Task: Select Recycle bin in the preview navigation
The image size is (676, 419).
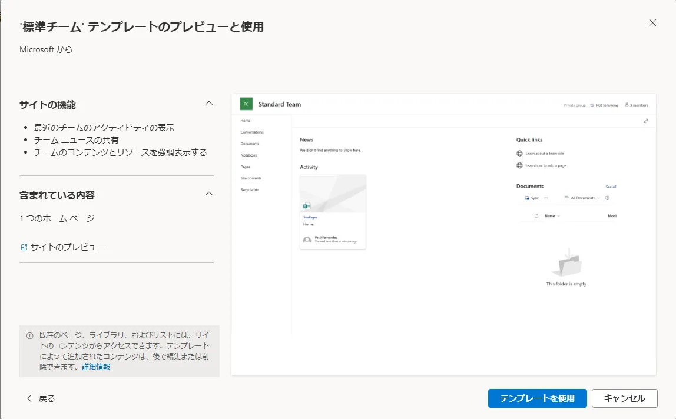Action: (x=250, y=190)
